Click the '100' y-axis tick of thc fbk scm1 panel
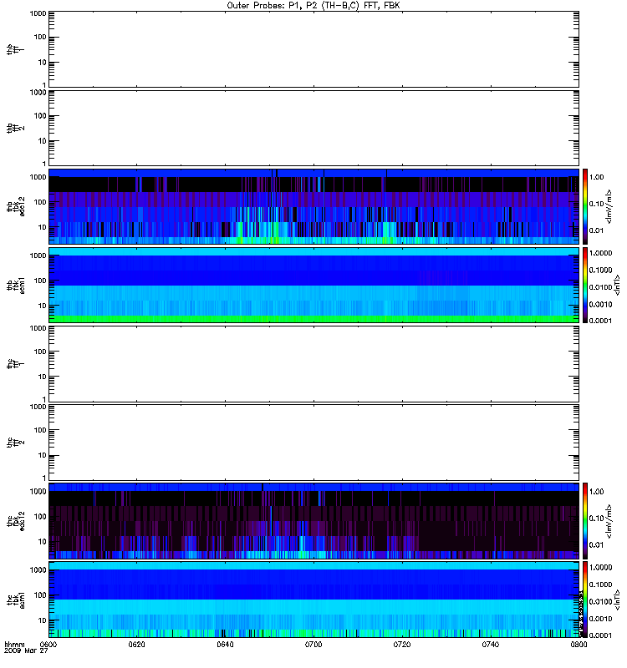 point(40,595)
